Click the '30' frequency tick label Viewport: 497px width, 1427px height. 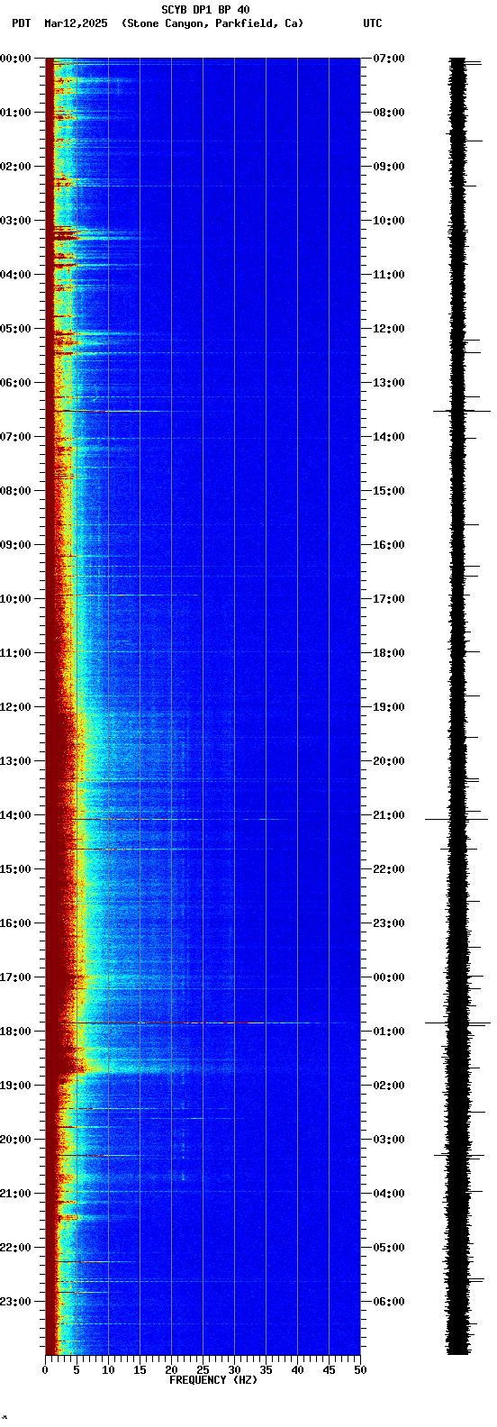point(234,1370)
